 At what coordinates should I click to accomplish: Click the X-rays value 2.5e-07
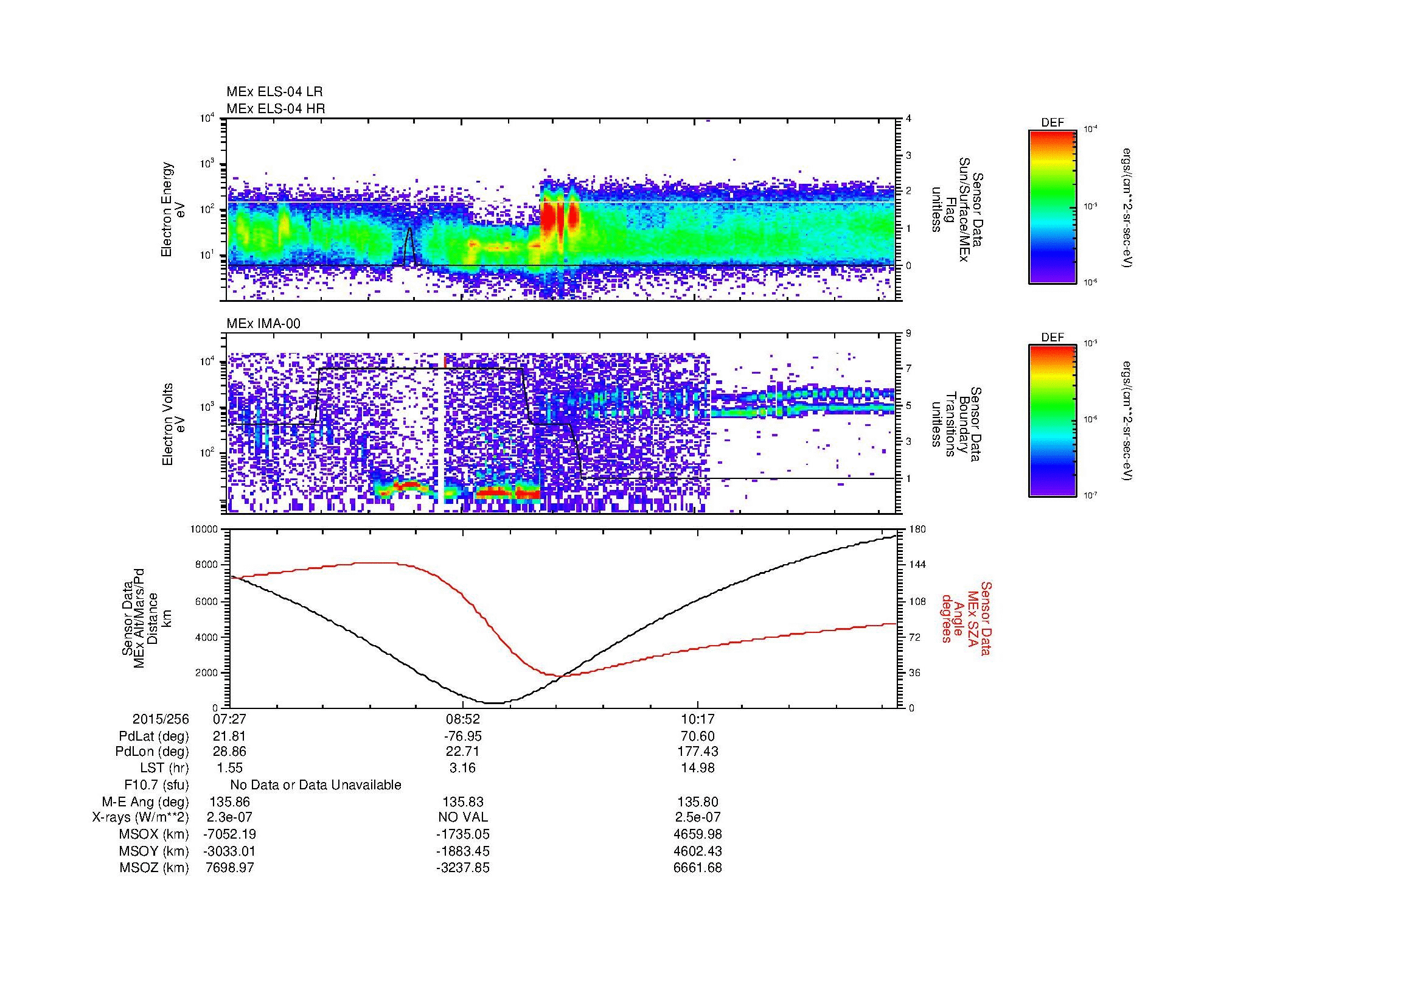698,817
